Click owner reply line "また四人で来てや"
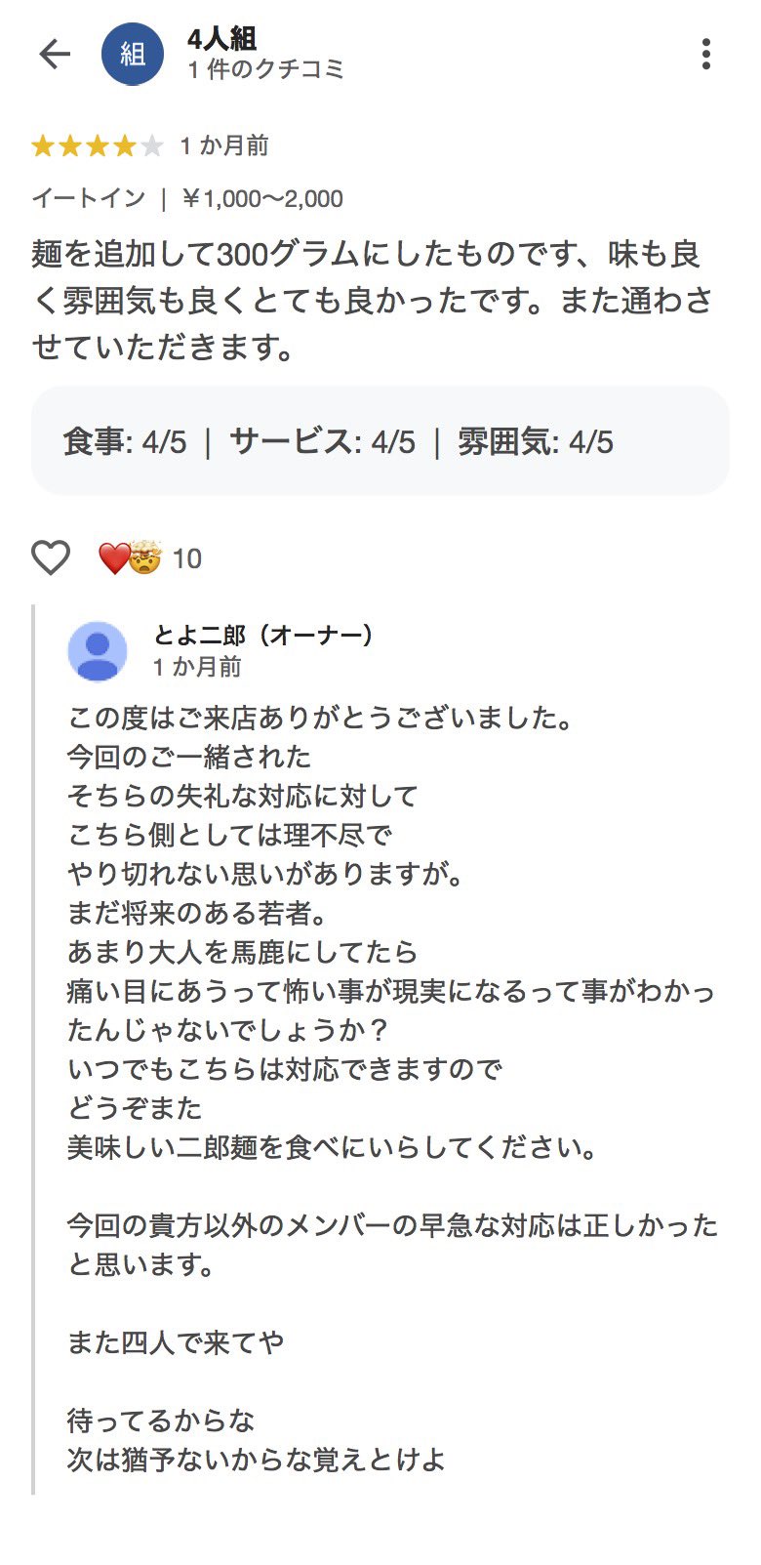761x1565 pixels. pos(176,1342)
